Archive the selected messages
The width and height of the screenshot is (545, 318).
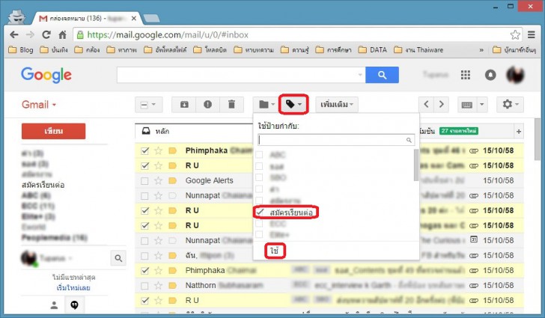tap(184, 105)
